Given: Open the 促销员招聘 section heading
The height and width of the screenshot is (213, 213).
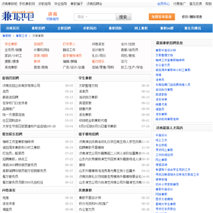Looking at the screenshot, I should [11, 78].
